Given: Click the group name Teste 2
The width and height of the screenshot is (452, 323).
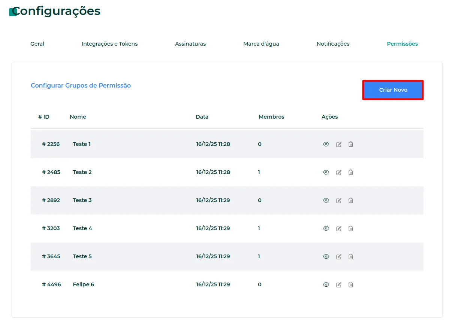Looking at the screenshot, I should coord(82,172).
